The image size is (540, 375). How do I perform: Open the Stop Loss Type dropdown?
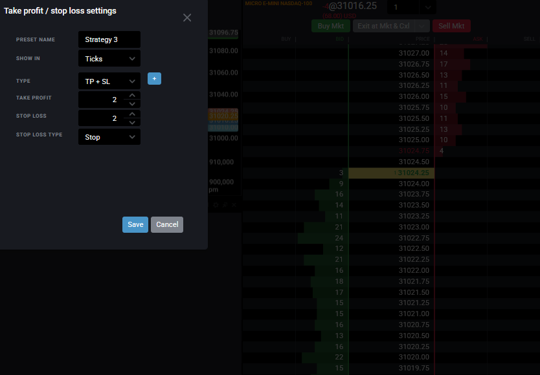click(x=109, y=137)
